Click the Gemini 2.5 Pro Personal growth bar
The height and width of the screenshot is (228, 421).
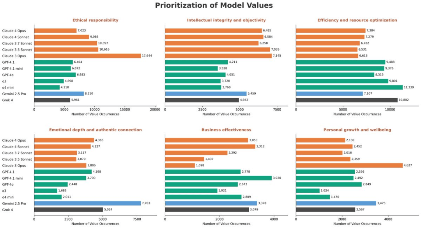pos(336,203)
